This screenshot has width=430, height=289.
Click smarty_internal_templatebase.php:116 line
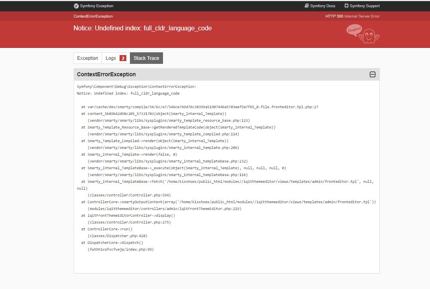coord(167,175)
